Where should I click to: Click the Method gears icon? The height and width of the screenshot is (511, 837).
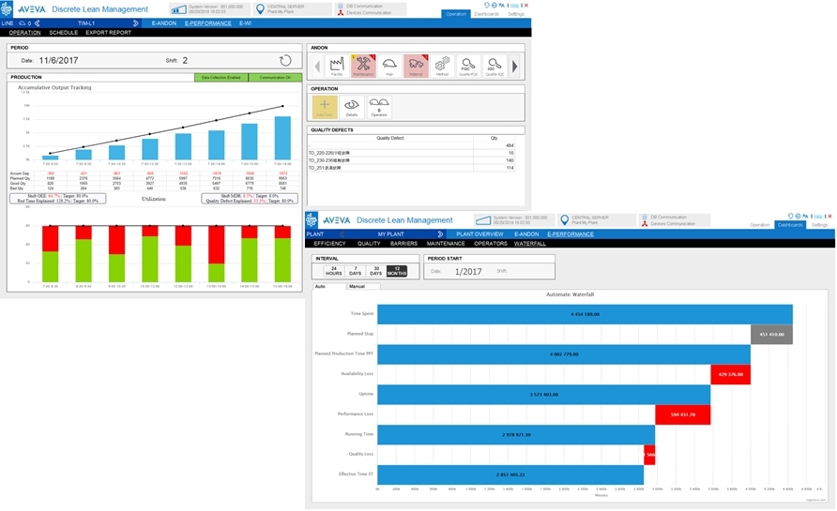click(x=442, y=67)
